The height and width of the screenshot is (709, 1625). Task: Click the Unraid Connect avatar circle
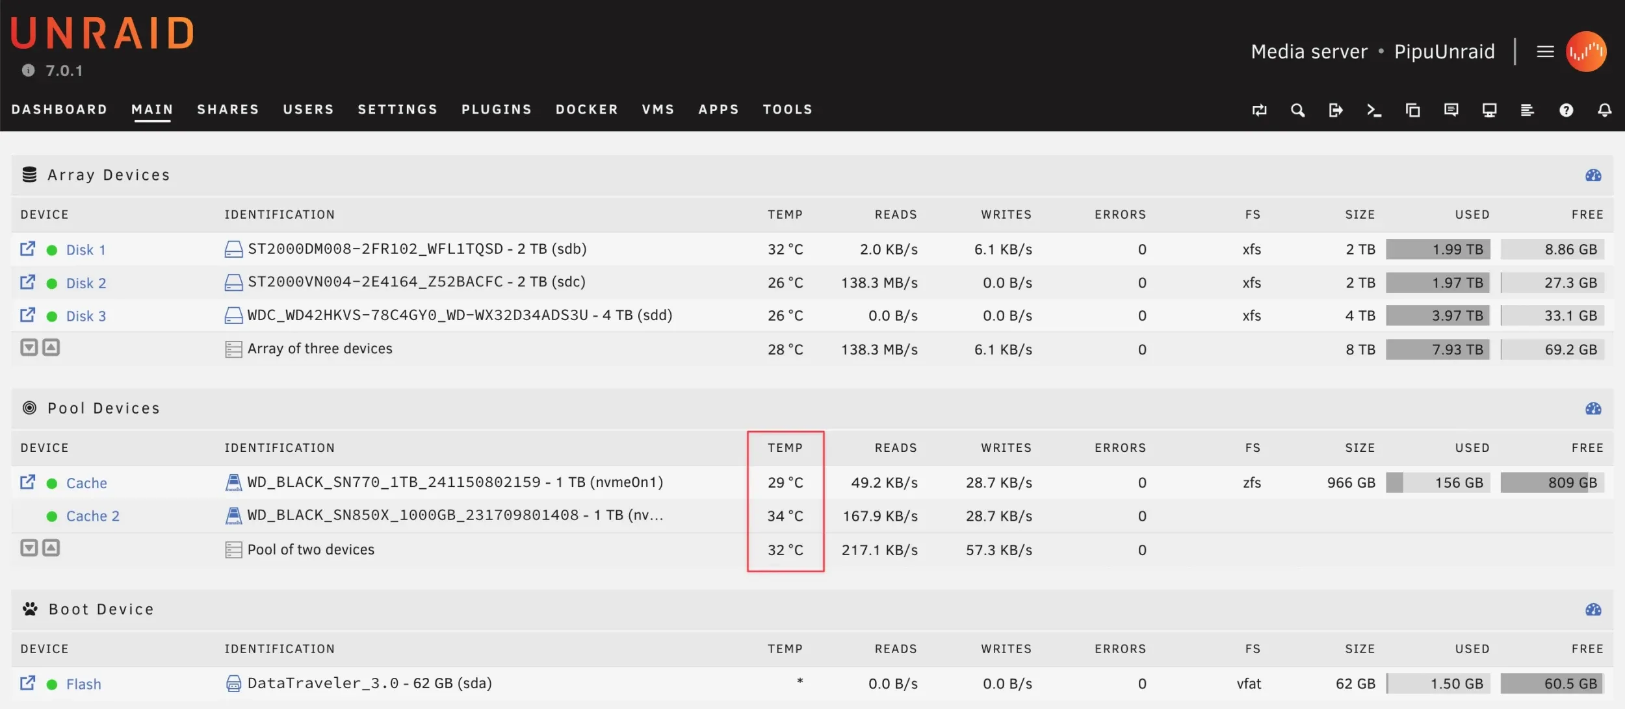coord(1586,51)
